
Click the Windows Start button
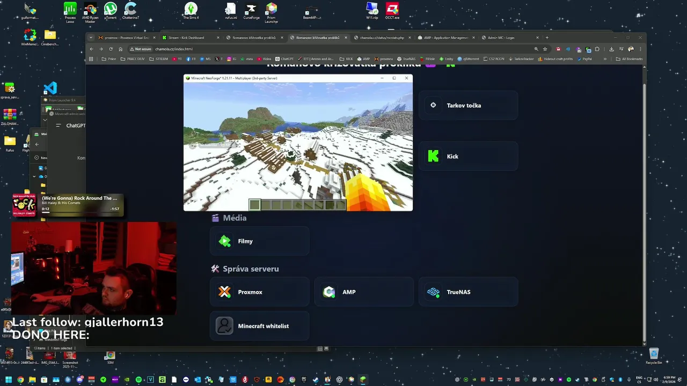8,380
